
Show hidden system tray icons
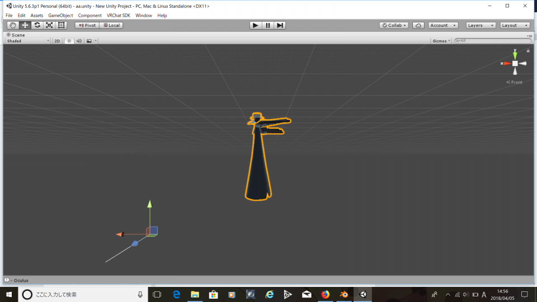point(447,295)
